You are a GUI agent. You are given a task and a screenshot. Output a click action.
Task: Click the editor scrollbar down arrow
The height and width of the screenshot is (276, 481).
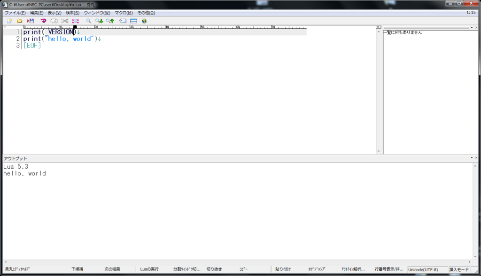point(379,151)
